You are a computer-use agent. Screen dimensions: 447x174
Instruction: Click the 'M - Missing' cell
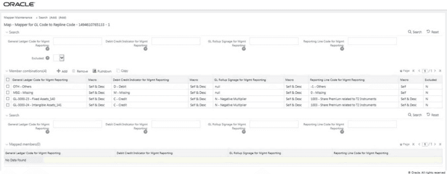point(150,93)
